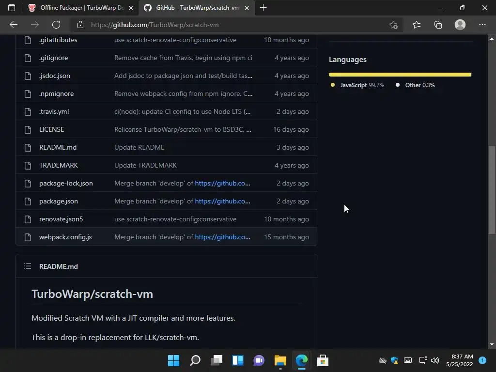Open Task View on taskbar
The height and width of the screenshot is (372, 496).
pos(217,360)
